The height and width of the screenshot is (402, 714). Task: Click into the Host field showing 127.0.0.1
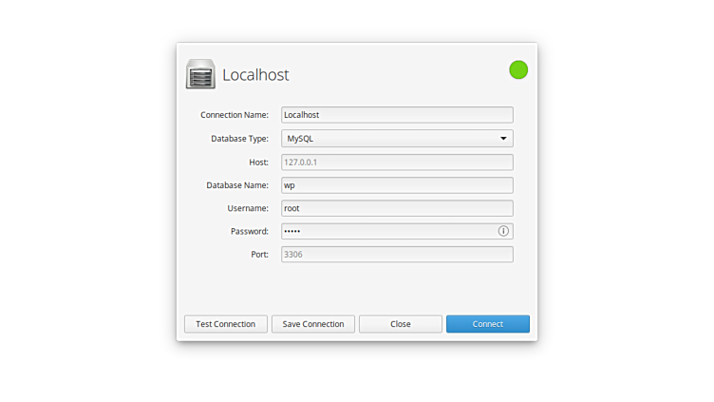(397, 163)
